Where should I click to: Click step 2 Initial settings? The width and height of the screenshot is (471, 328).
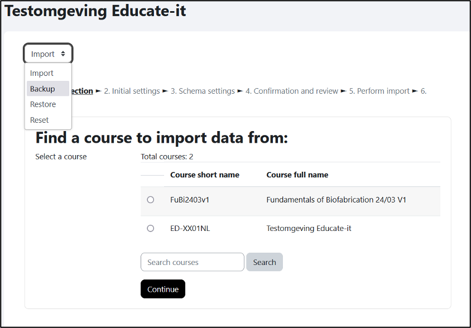tap(132, 91)
